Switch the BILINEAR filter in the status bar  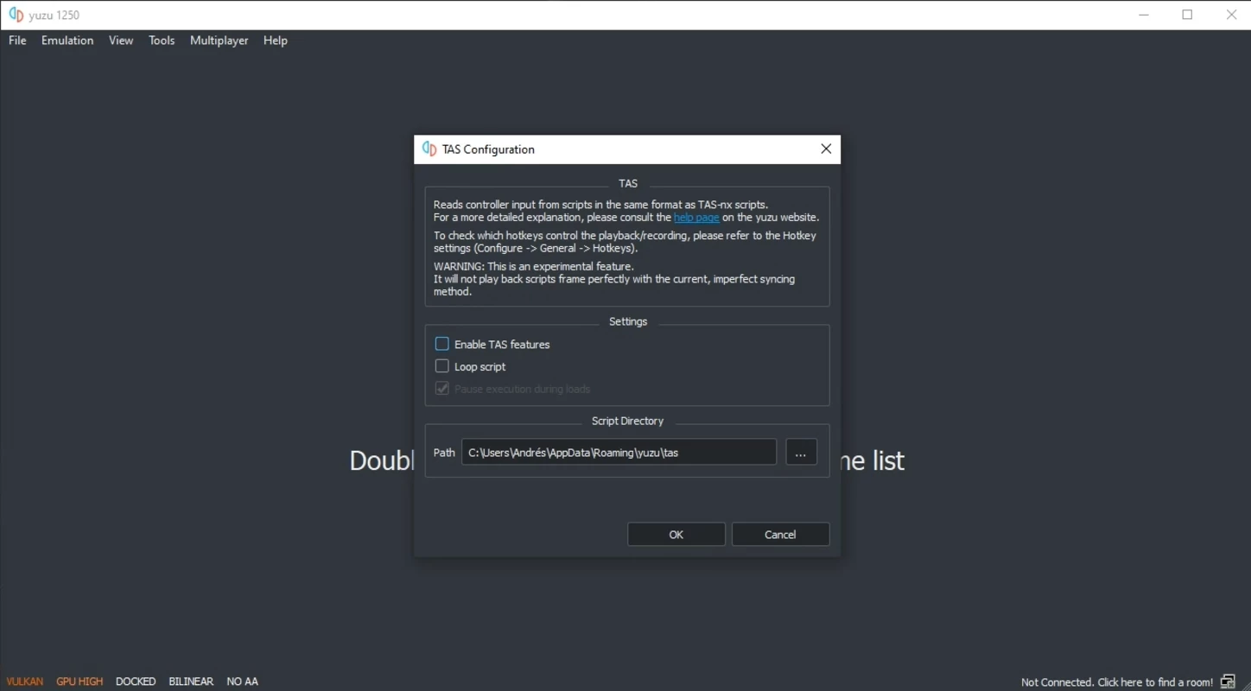point(191,681)
